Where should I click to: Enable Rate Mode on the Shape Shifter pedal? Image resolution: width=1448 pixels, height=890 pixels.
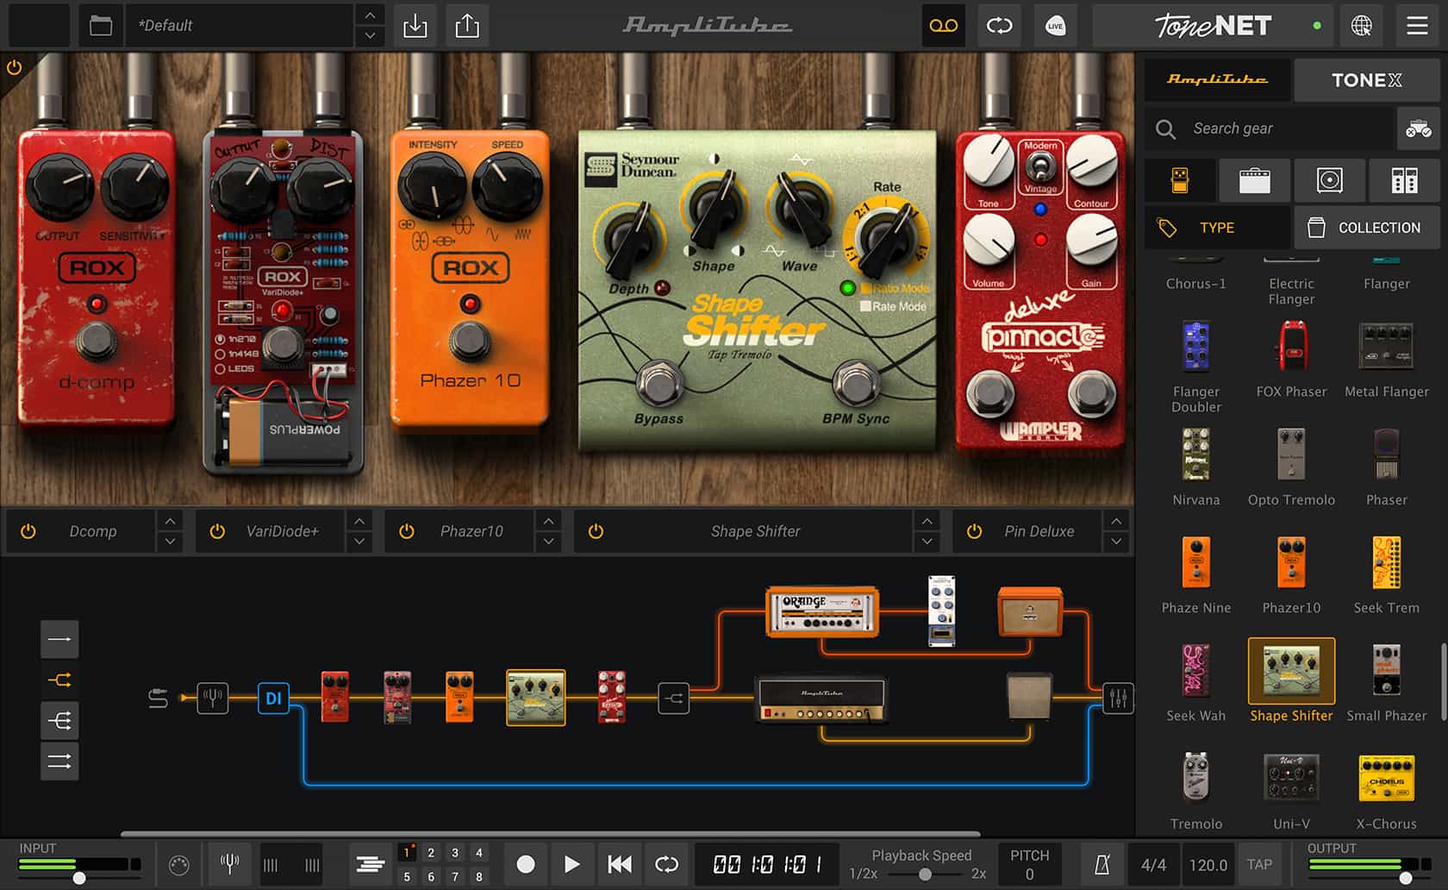pyautogui.click(x=866, y=306)
